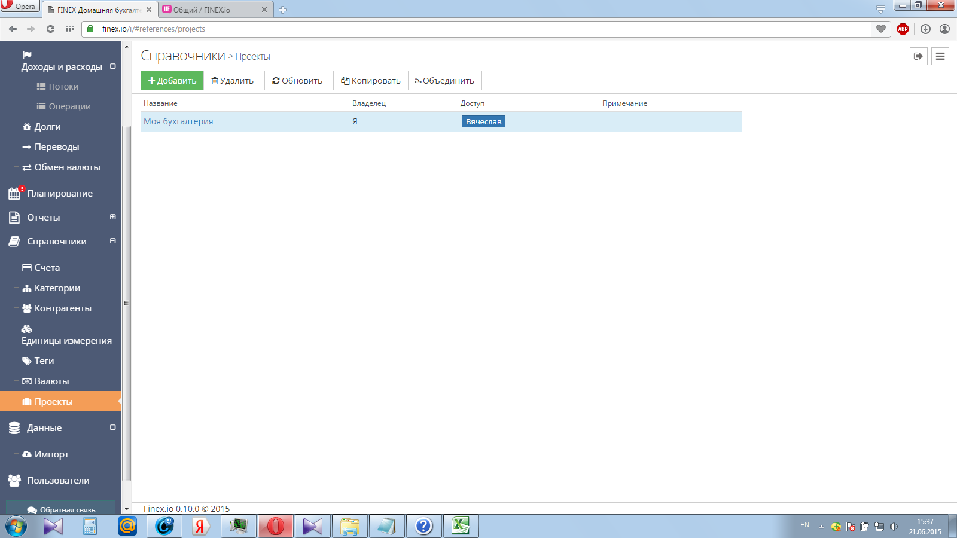The width and height of the screenshot is (957, 538).
Task: Open the hamburger menu icon at top right
Action: 940,56
